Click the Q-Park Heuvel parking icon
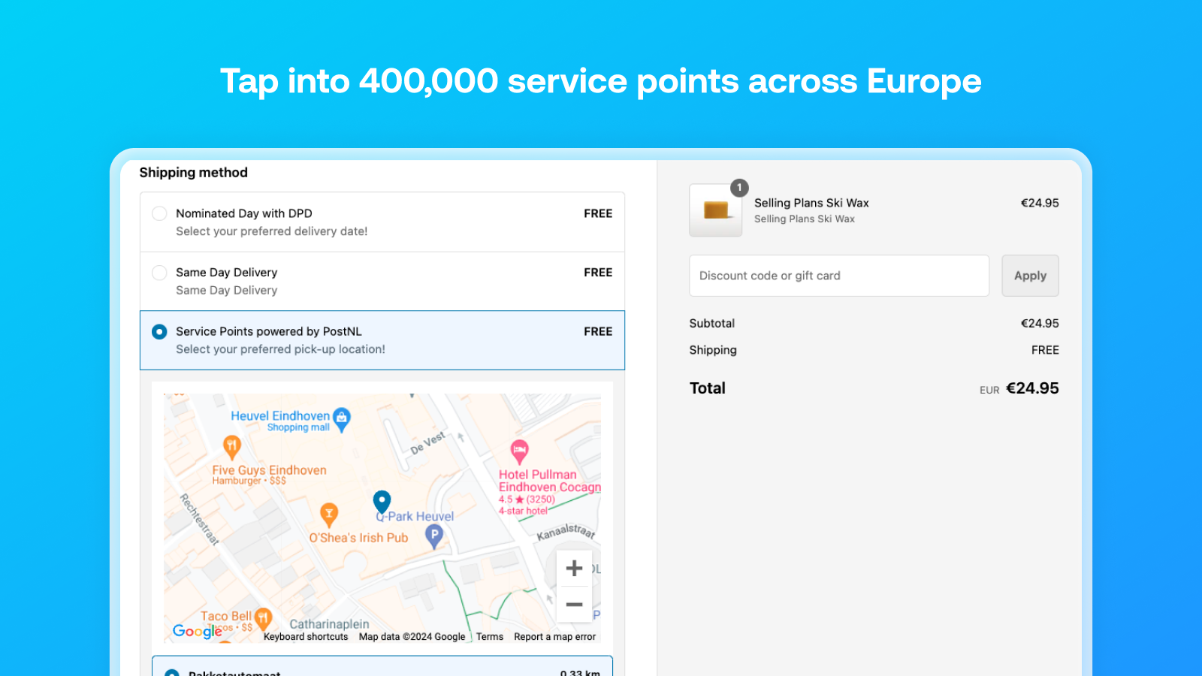1202x676 pixels. 433,535
